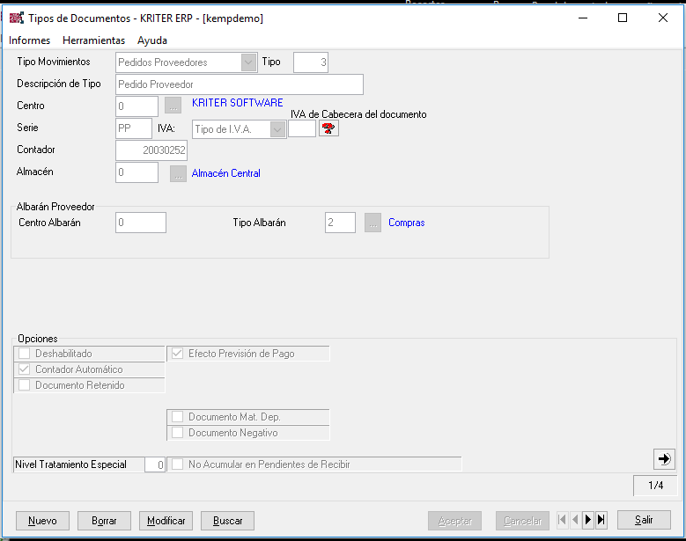The width and height of the screenshot is (686, 541).
Task: Click the red question mark IVA help icon
Action: tap(328, 128)
